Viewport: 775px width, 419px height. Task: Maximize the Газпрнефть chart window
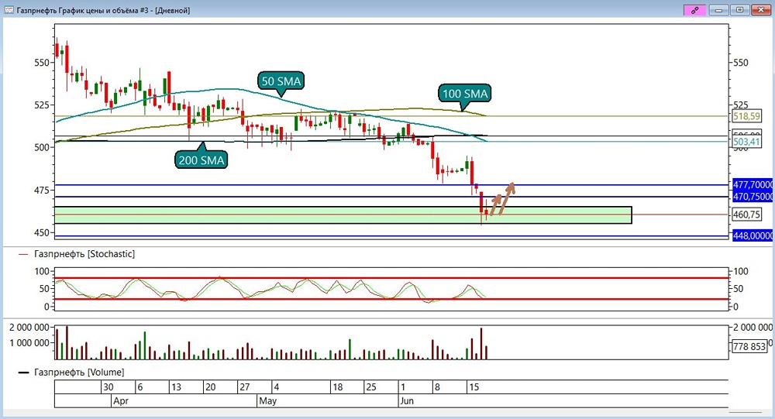click(x=739, y=10)
